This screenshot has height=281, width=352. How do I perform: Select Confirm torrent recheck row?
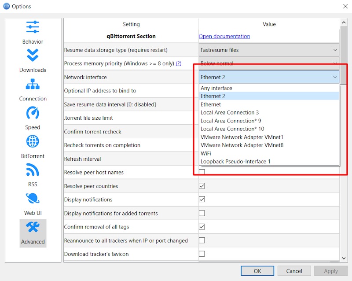(x=131, y=132)
